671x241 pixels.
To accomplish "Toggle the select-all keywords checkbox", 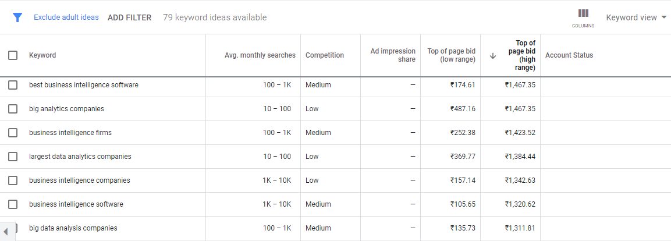I will (x=13, y=55).
